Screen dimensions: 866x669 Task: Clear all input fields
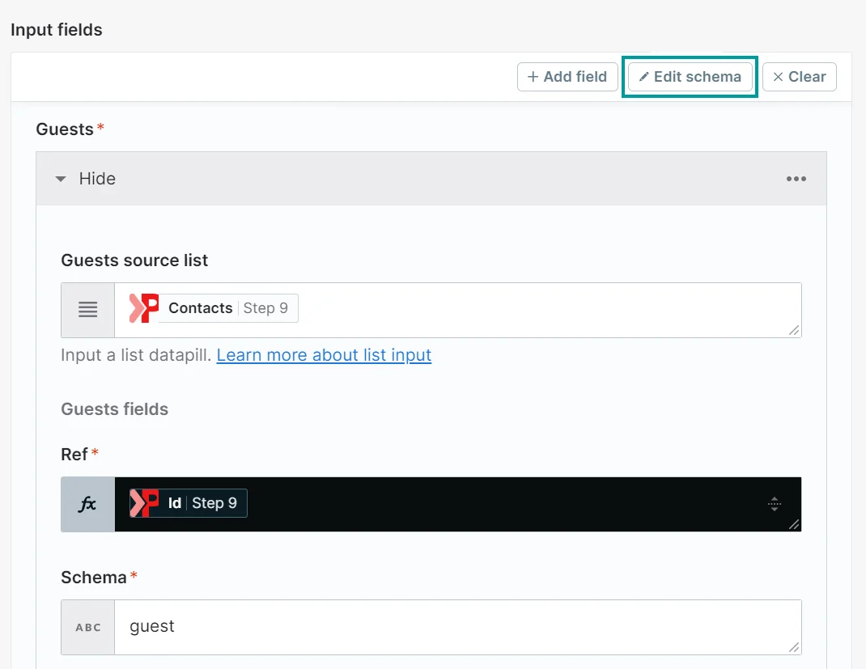[x=799, y=77]
